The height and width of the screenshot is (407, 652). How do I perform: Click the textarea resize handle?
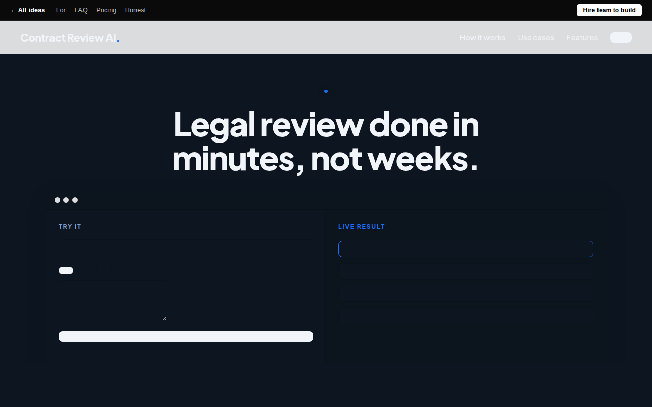(164, 318)
